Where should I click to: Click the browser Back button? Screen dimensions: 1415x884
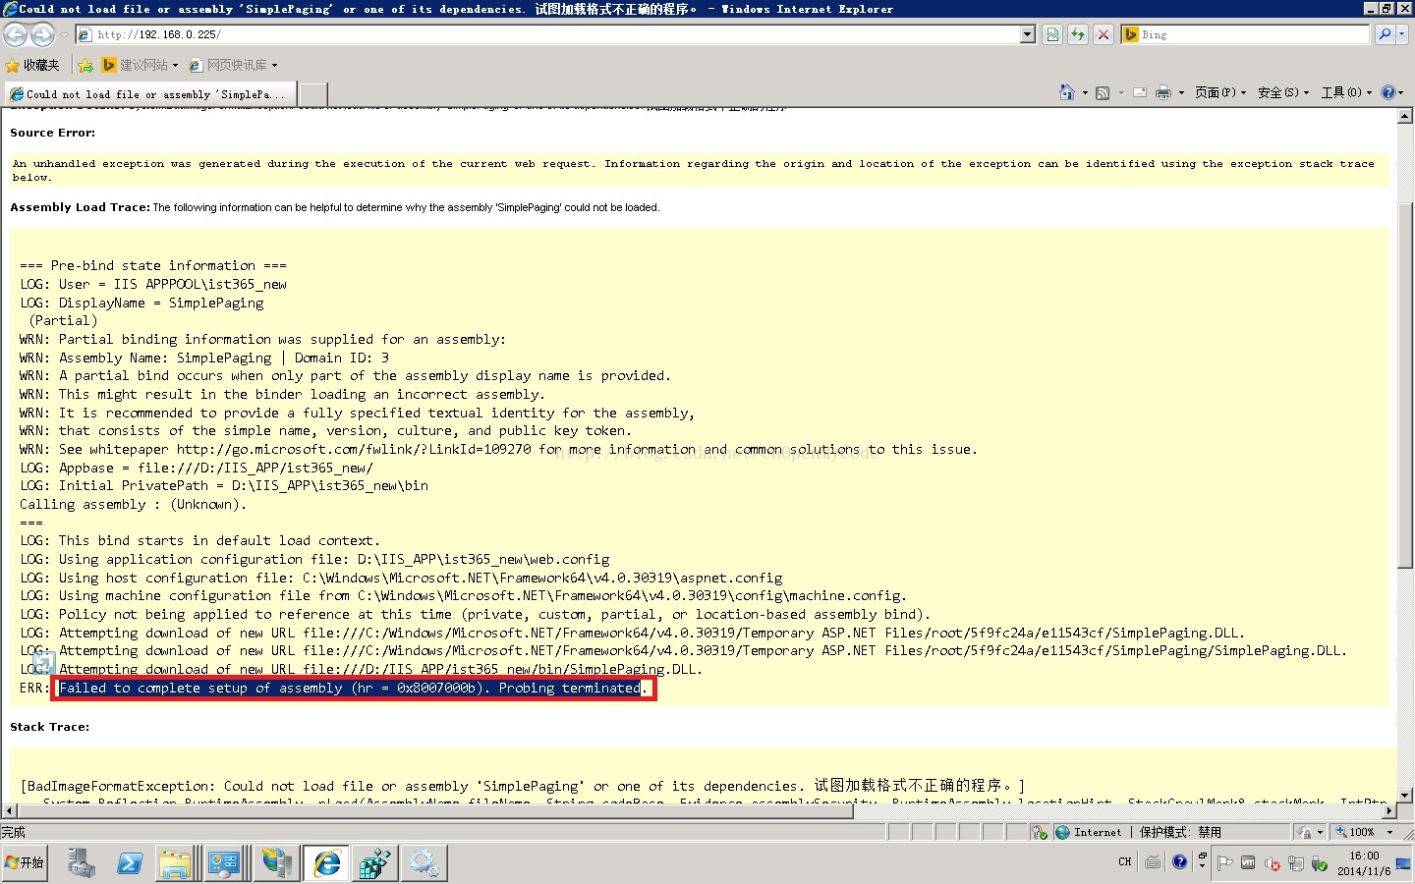15,34
